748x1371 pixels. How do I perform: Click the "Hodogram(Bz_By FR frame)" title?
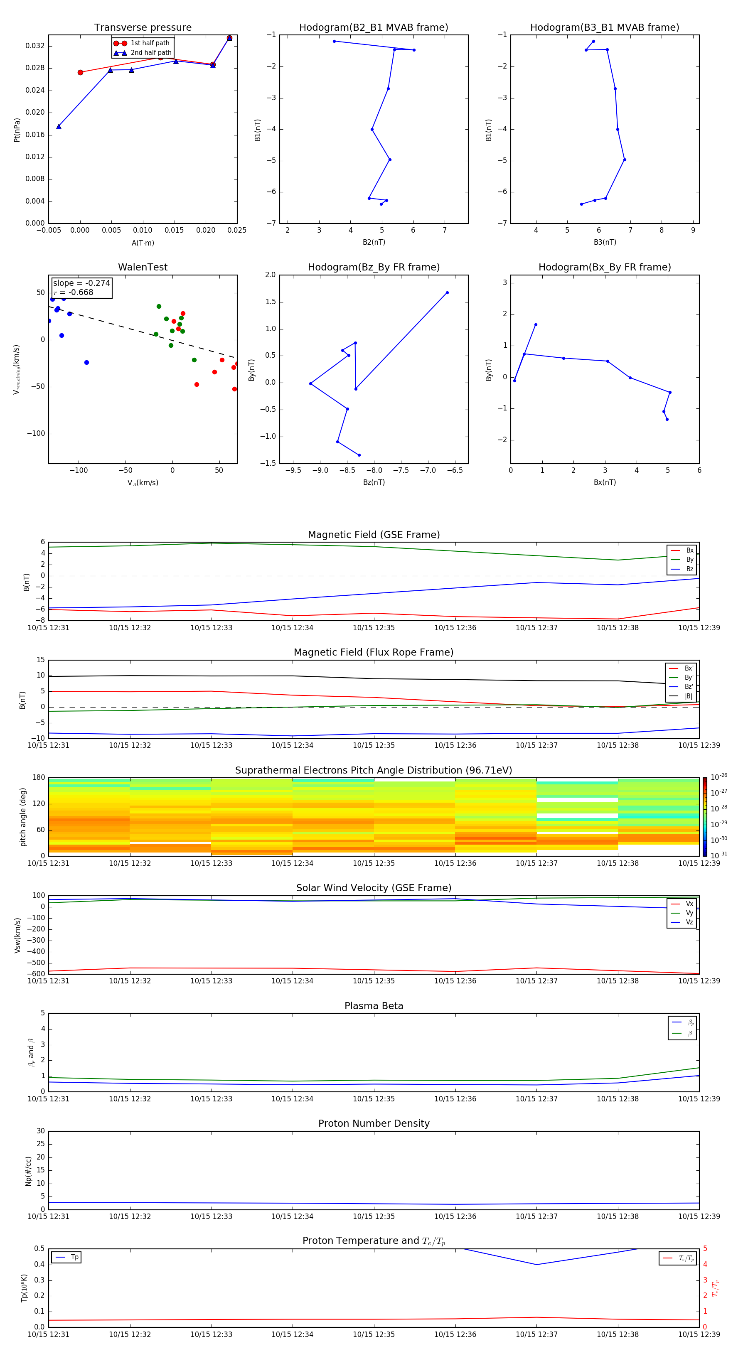tap(374, 267)
